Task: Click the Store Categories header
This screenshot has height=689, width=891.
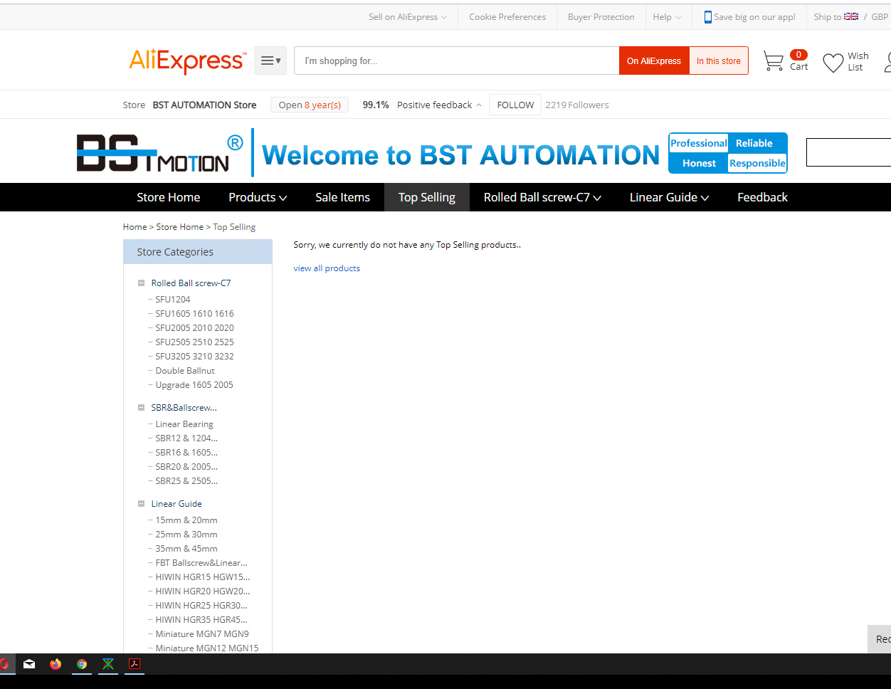Action: pyautogui.click(x=198, y=252)
